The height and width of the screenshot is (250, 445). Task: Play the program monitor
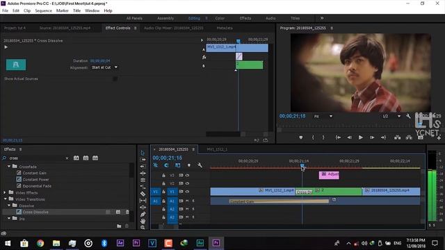coord(360,137)
